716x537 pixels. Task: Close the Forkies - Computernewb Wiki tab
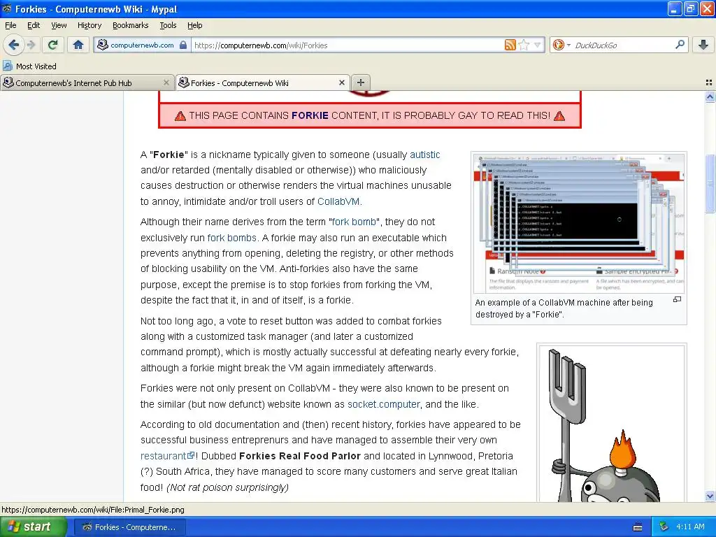tap(341, 83)
